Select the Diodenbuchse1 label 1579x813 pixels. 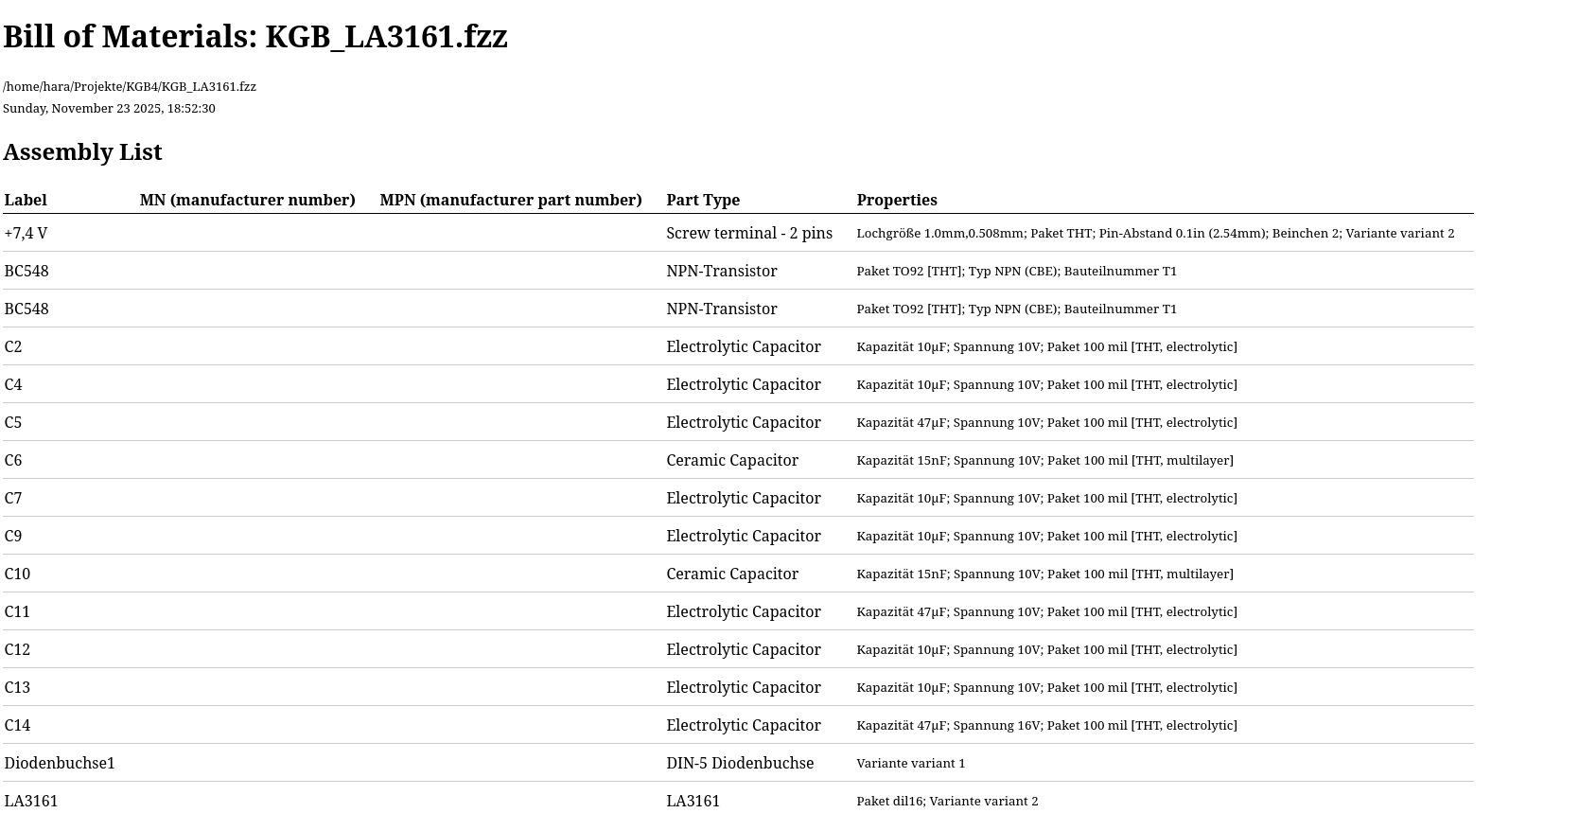click(60, 764)
